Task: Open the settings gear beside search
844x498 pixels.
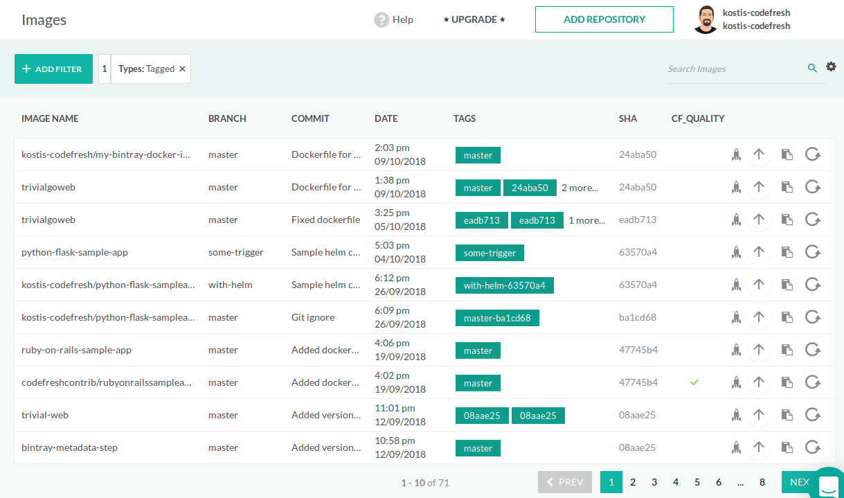Action: click(831, 66)
